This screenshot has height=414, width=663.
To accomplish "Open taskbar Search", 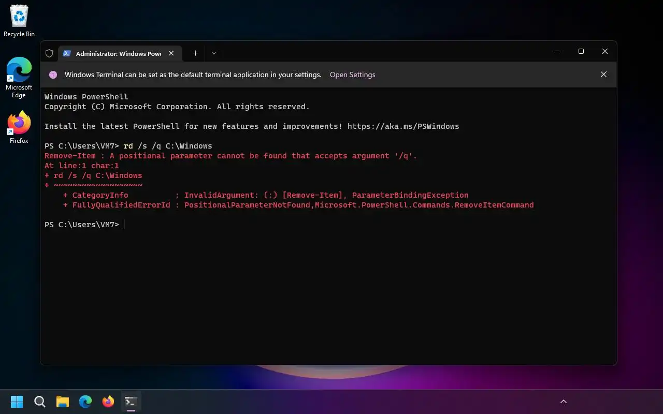I will tap(40, 402).
